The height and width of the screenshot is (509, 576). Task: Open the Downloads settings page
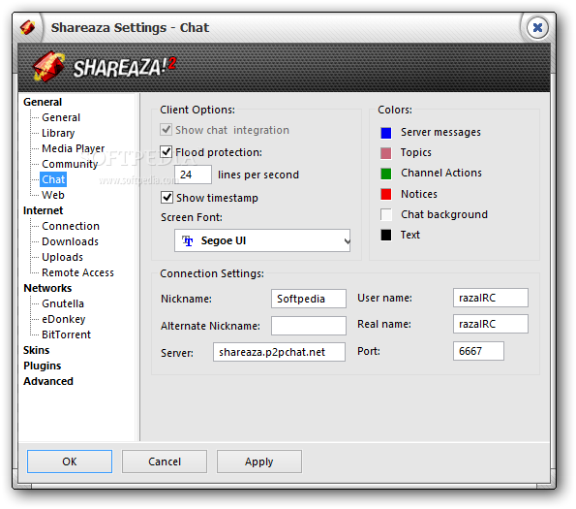coord(70,241)
